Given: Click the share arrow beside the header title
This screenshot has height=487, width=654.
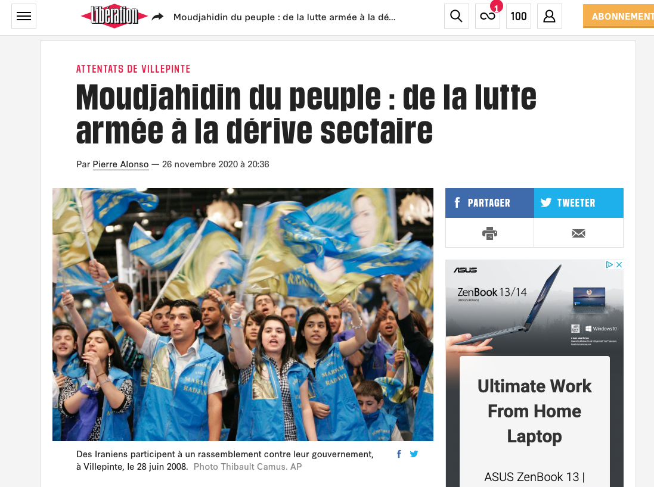Looking at the screenshot, I should coord(157,17).
